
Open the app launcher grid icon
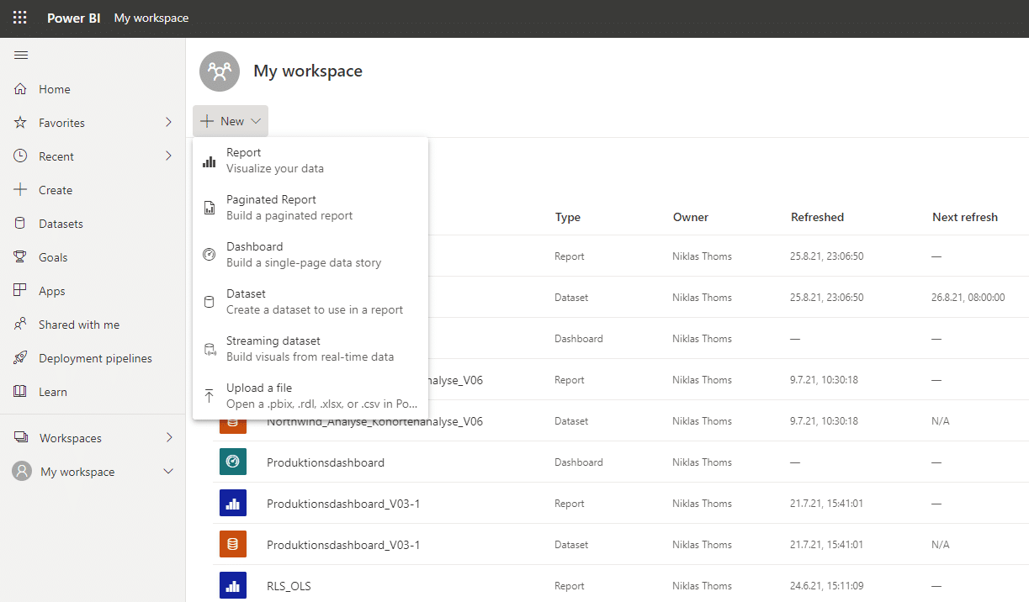(x=20, y=18)
